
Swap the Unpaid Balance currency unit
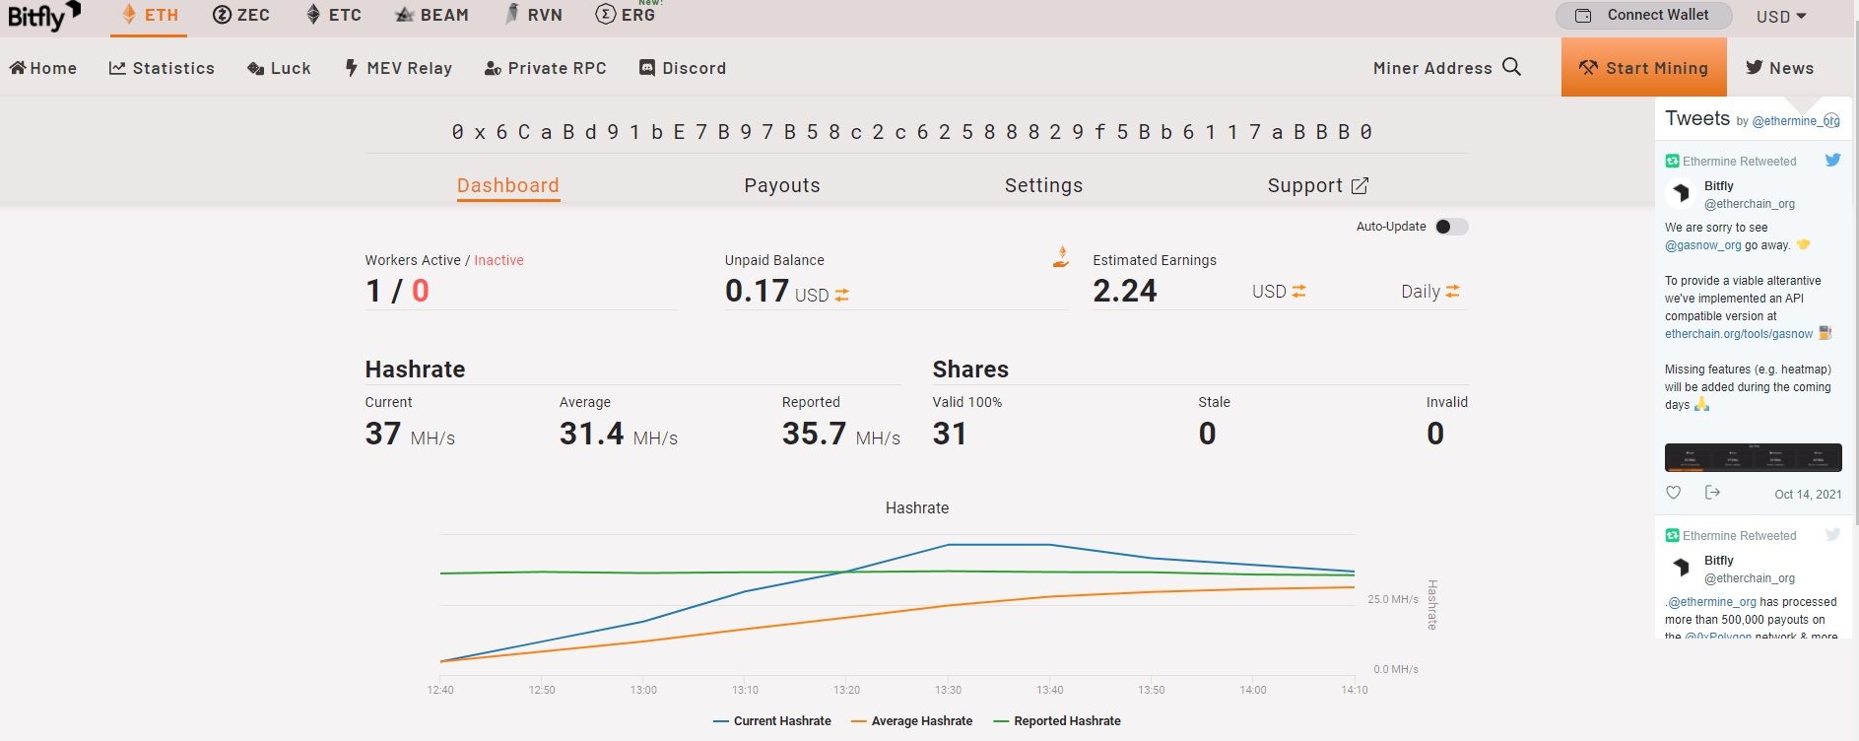tap(841, 295)
